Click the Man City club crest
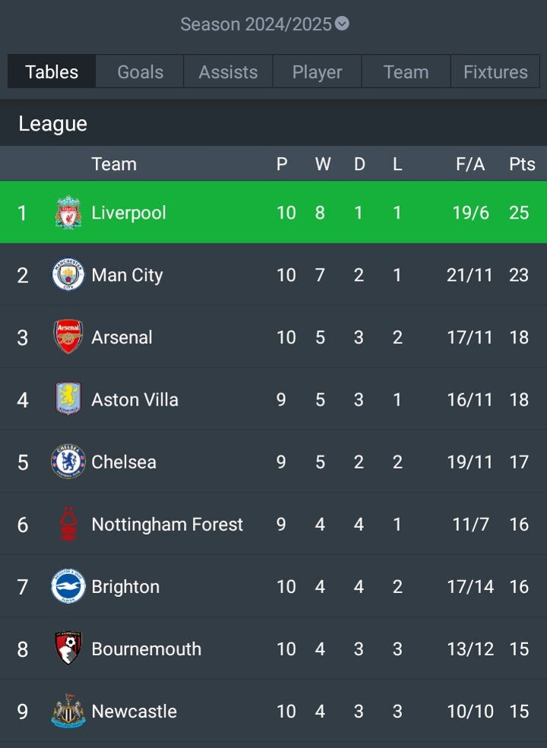The height and width of the screenshot is (748, 547). [68, 275]
